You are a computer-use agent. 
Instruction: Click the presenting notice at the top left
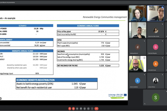(x=7, y=2)
